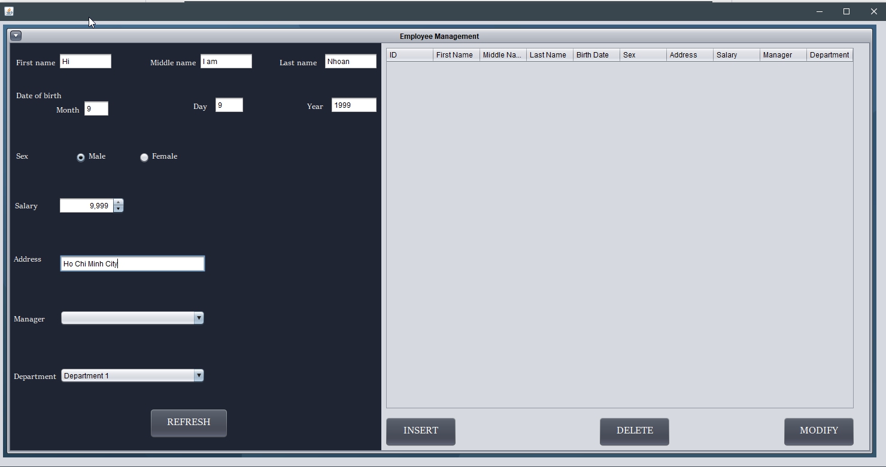Click the Month input field

tap(96, 108)
